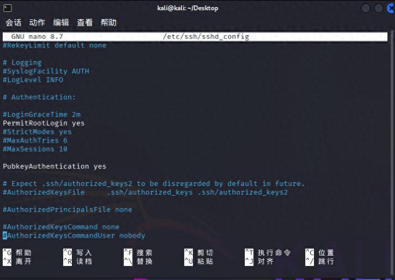Image resolution: width=395 pixels, height=280 pixels.
Task: Click the #LogLevel INFO line
Action: click(x=33, y=80)
